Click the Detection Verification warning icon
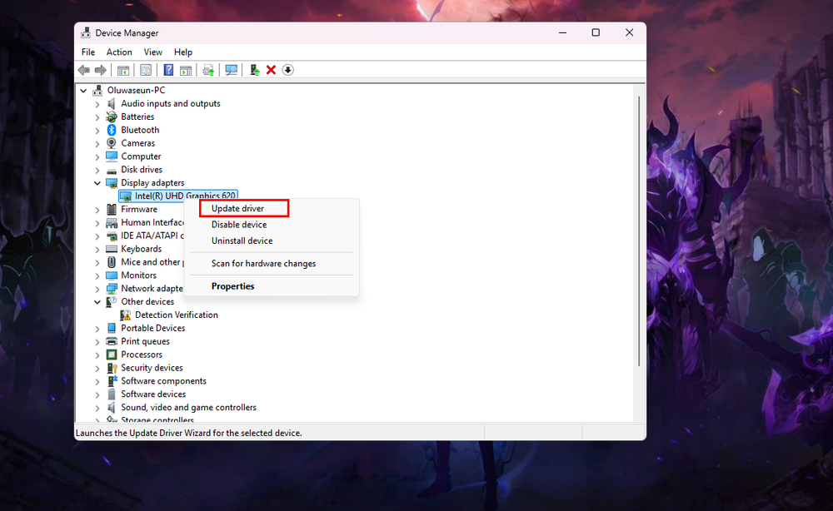Image resolution: width=833 pixels, height=511 pixels. point(126,315)
